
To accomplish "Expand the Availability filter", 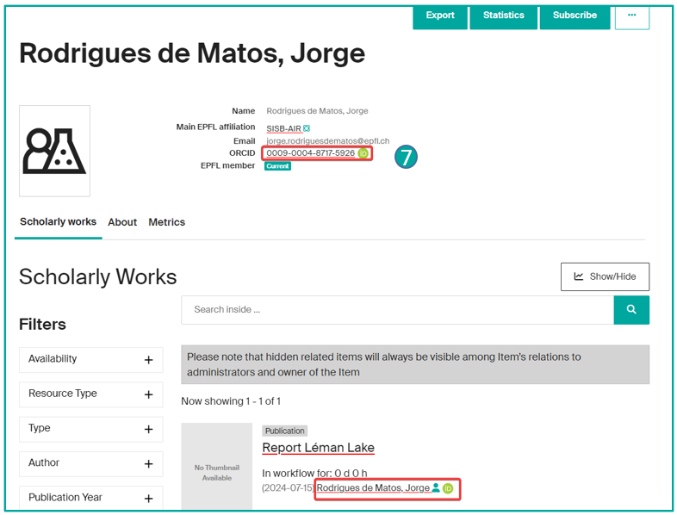I will point(148,360).
